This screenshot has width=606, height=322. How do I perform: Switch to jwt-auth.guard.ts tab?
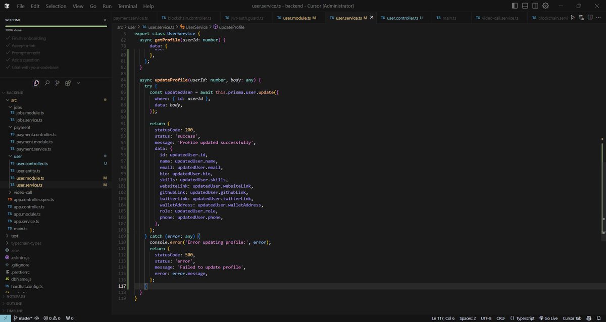(x=246, y=18)
